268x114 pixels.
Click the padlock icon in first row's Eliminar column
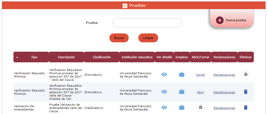click(x=246, y=74)
